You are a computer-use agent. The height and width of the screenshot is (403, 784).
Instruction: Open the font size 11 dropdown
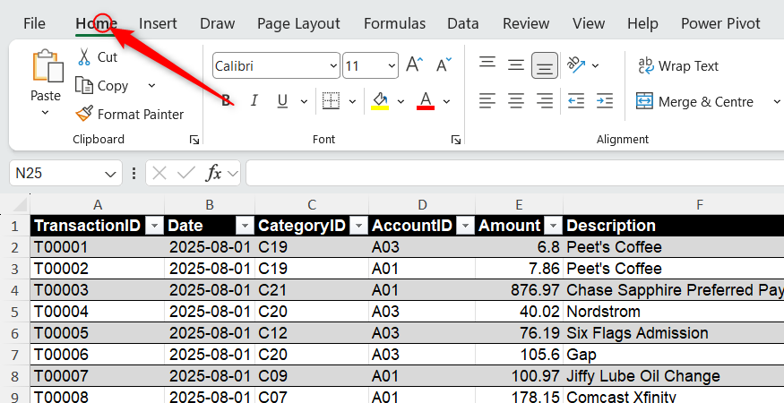pyautogui.click(x=392, y=65)
